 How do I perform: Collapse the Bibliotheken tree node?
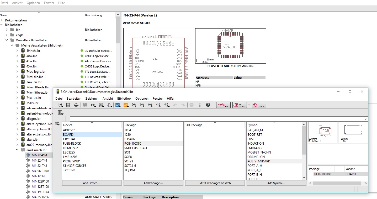coord(2,25)
